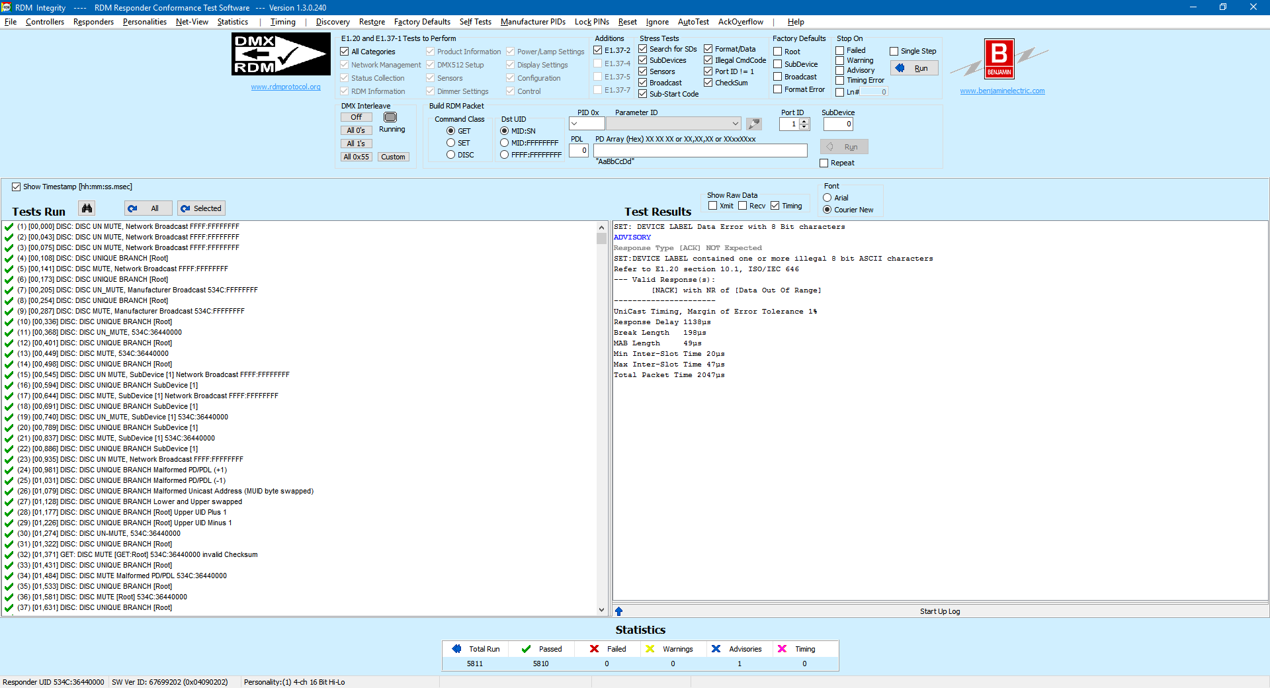Image resolution: width=1270 pixels, height=688 pixels.
Task: Open the Discovery menu
Action: [x=333, y=22]
